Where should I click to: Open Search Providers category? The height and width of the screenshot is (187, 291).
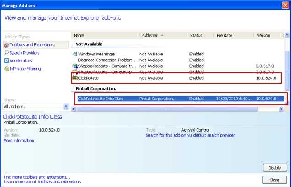(24, 53)
